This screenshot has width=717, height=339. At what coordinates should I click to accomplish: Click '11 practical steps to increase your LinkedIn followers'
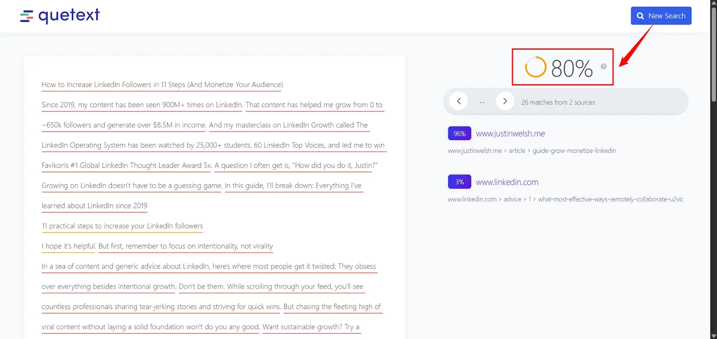tap(122, 226)
